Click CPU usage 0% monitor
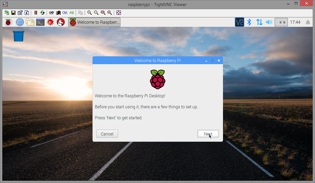Image resolution: width=315 pixels, height=183 pixels. pos(281,22)
